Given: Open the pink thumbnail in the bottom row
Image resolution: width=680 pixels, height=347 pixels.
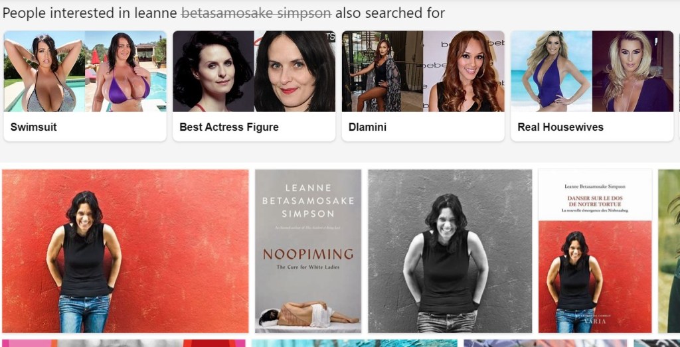Looking at the screenshot, I should pyautogui.click(x=124, y=343).
